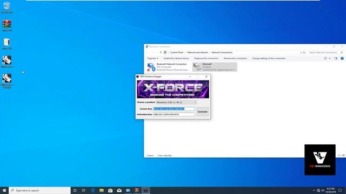Viewport: 346px width, 194px height.
Task: Toggle the preview pane icon
Action: tap(336, 59)
